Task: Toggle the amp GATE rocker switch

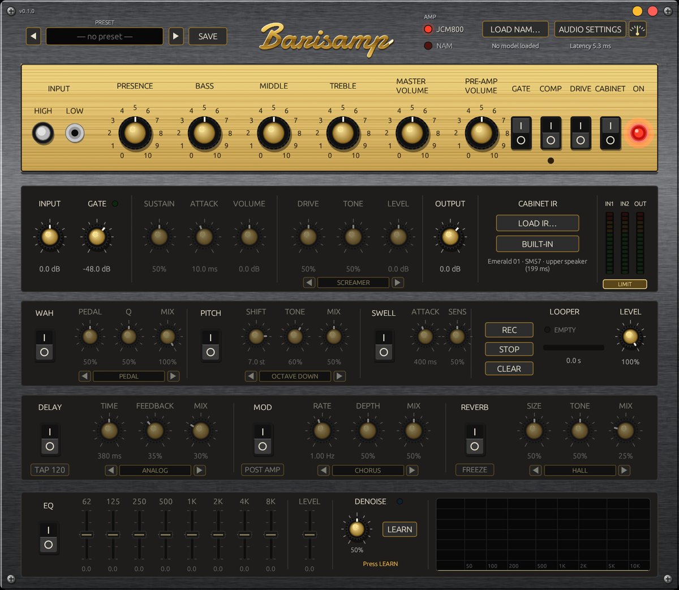Action: (x=521, y=133)
